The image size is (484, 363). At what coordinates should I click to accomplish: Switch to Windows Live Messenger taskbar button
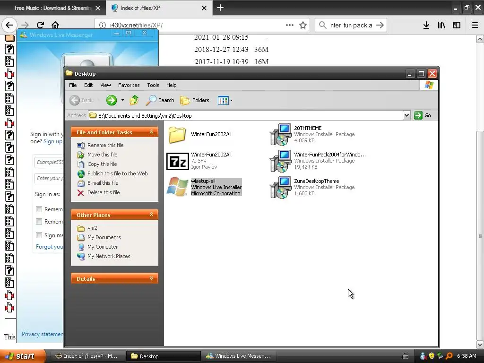(x=238, y=356)
